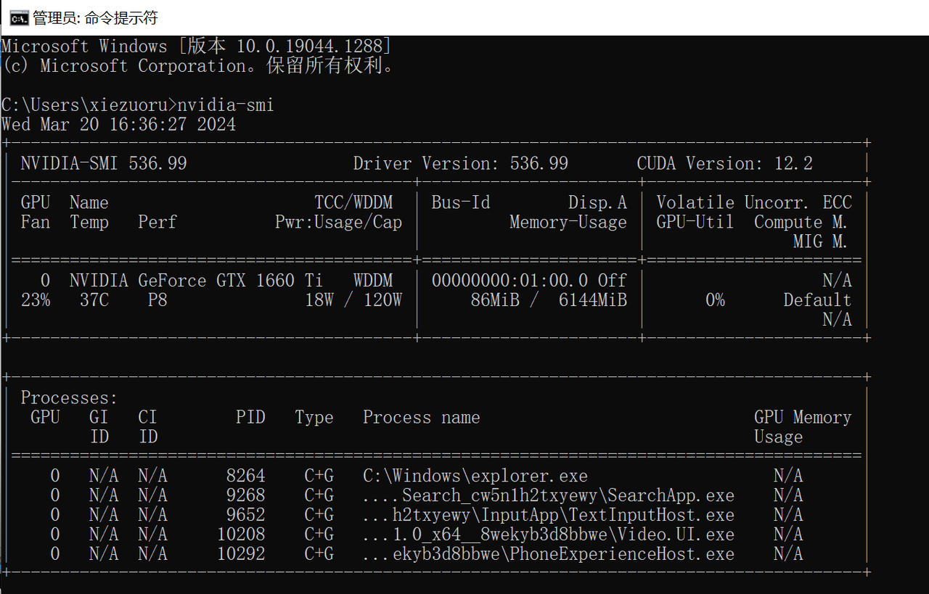Viewport: 929px width, 594px height.
Task: Click the Disp.A column header
Action: click(597, 202)
